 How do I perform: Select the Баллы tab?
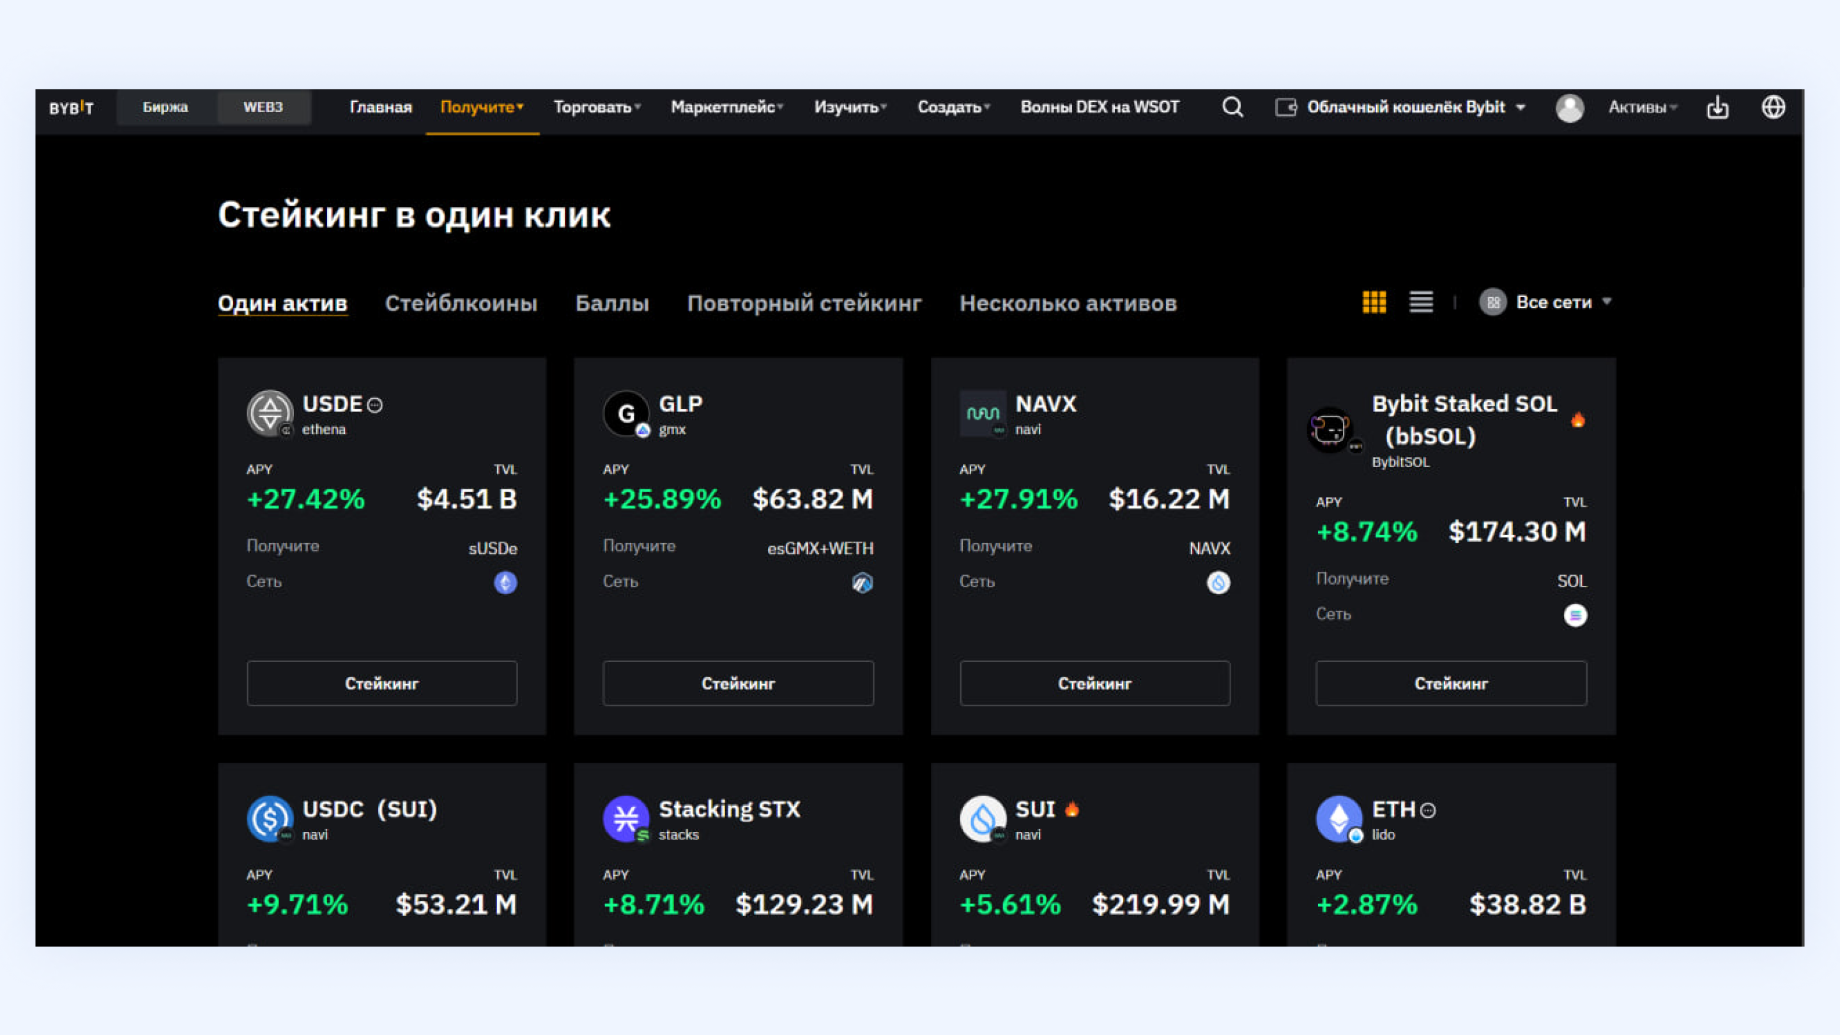(x=612, y=303)
